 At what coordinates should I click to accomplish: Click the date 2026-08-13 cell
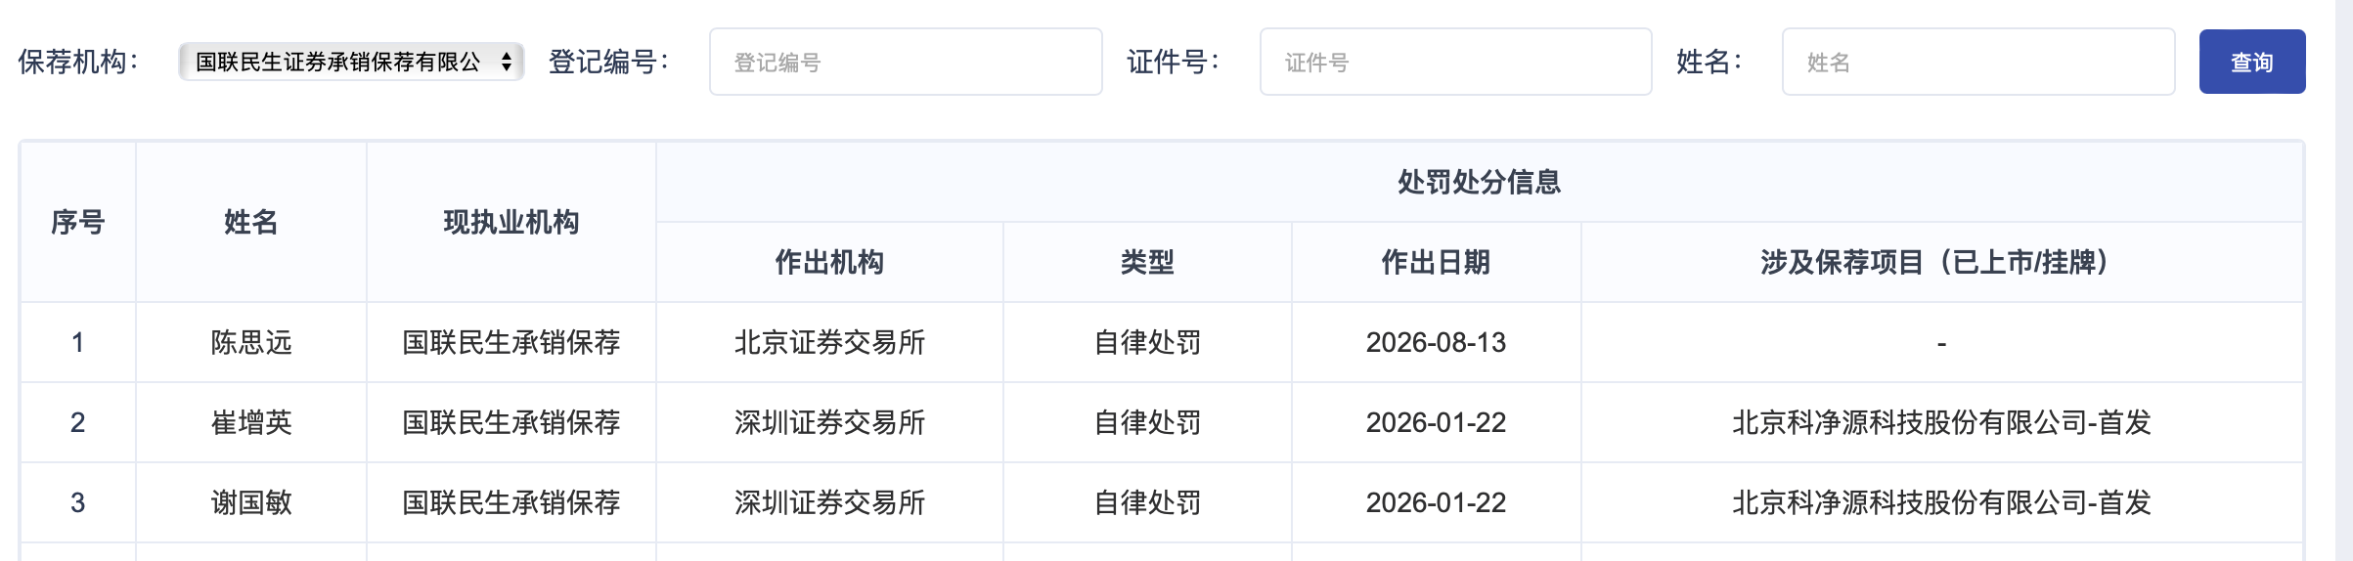(1436, 342)
